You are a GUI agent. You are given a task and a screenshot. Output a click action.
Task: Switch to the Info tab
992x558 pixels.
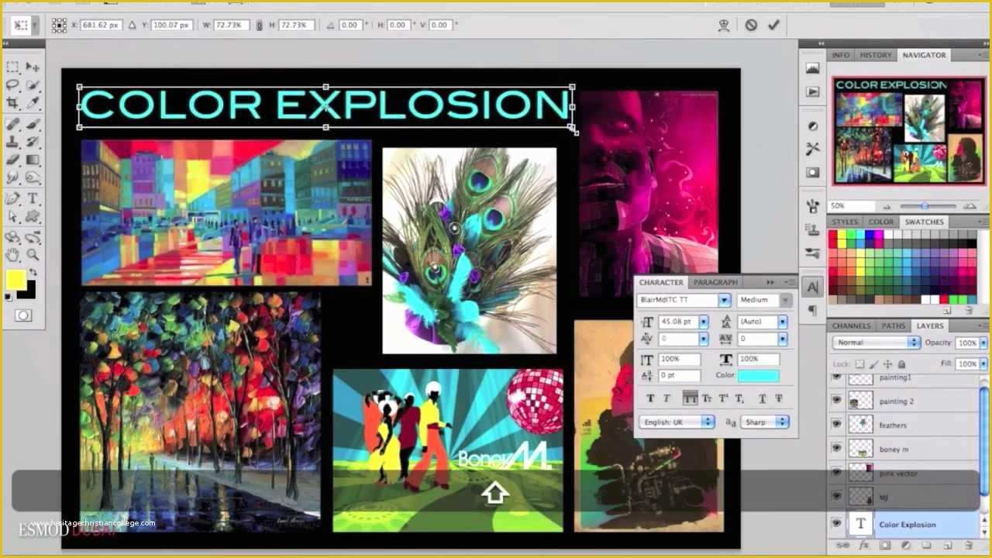tap(841, 55)
